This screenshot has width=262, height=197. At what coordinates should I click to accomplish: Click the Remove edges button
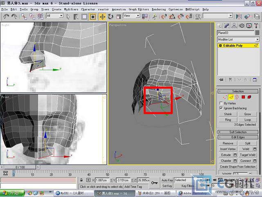click(228, 143)
